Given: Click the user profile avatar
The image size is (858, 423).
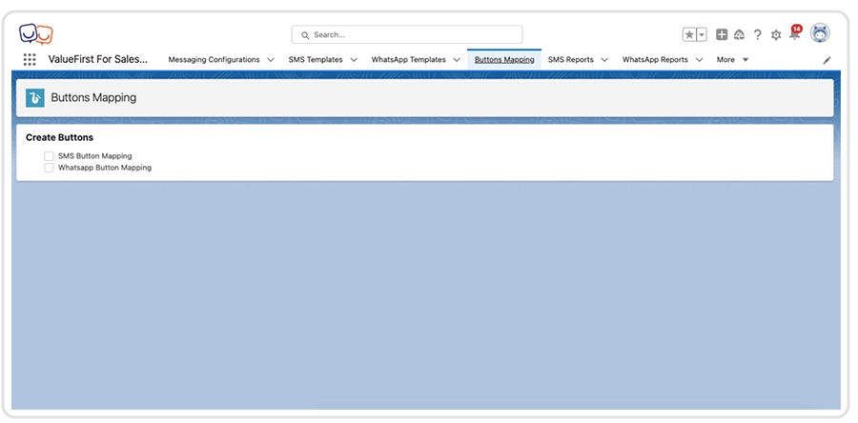Looking at the screenshot, I should pyautogui.click(x=820, y=33).
